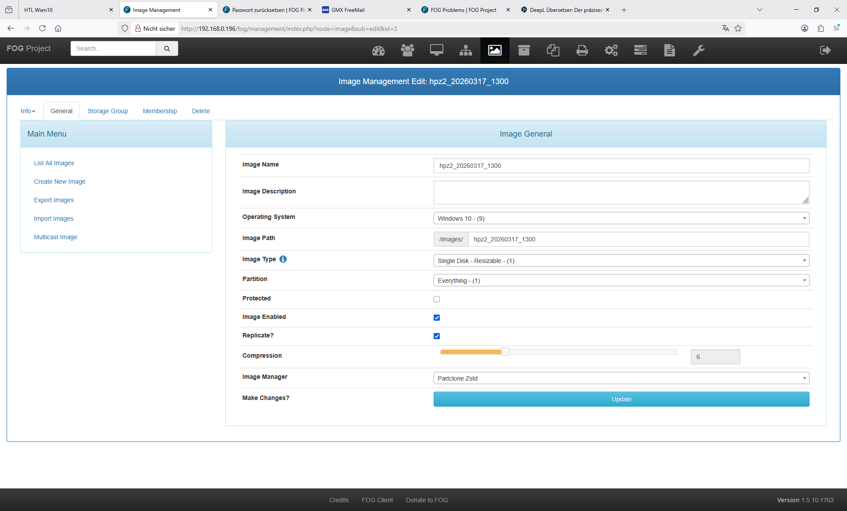Open Printer management icon
The width and height of the screenshot is (847, 511).
(x=582, y=51)
